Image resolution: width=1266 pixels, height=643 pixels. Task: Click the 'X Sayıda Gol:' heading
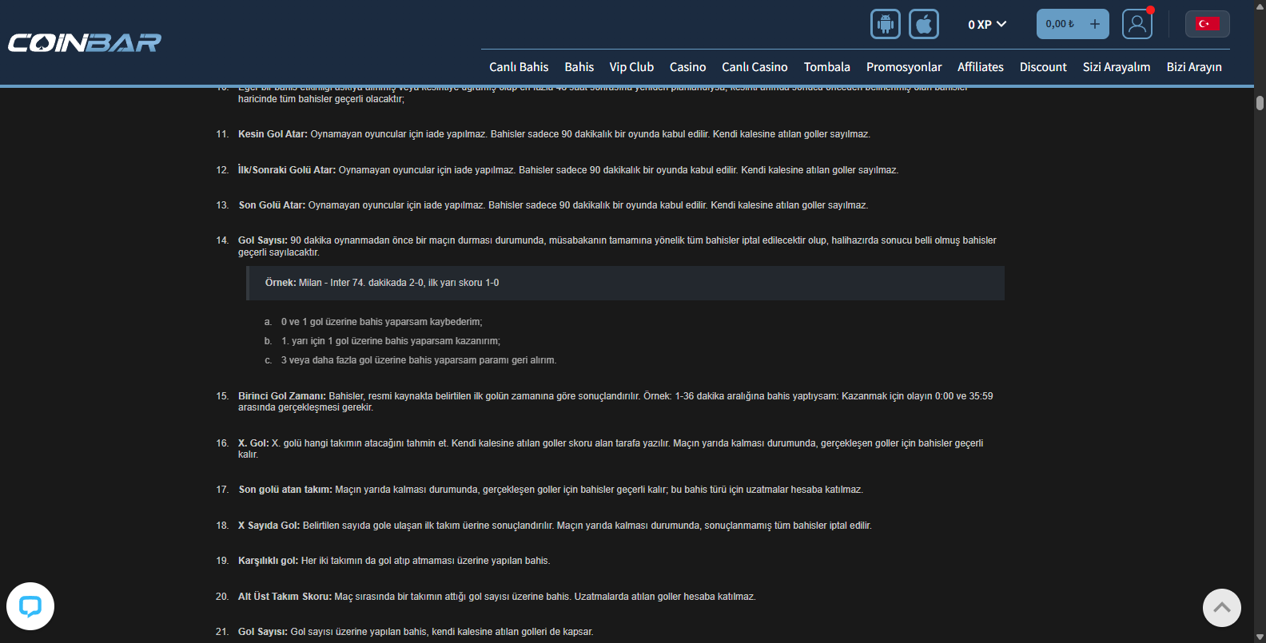tap(269, 526)
